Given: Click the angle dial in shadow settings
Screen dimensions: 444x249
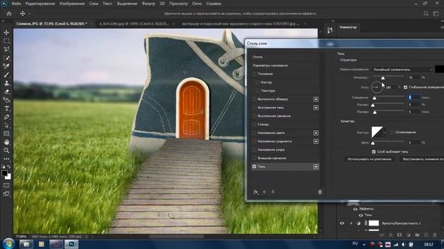Looking at the screenshot, I should 377,87.
